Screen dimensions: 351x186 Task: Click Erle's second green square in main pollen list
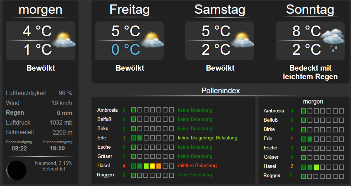point(140,138)
